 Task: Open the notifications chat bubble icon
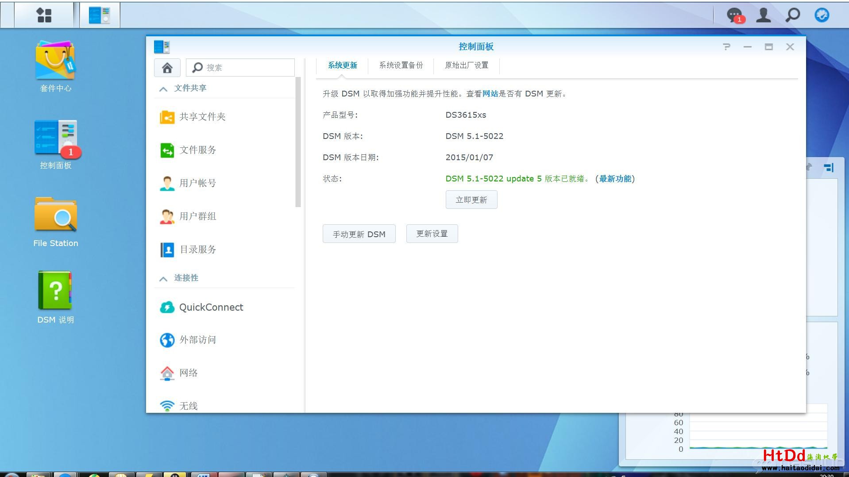click(x=735, y=15)
